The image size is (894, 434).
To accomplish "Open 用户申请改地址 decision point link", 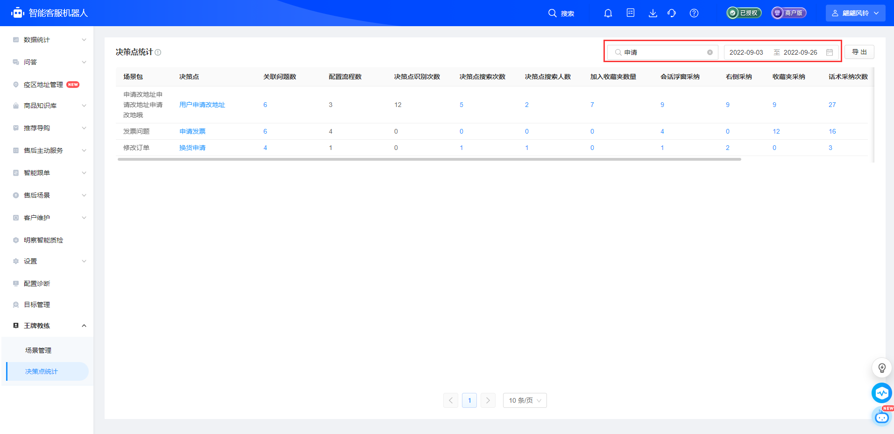I will 202,105.
